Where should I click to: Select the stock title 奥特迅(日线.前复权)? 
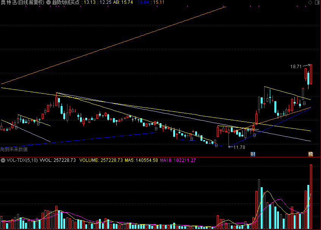click(22, 2)
